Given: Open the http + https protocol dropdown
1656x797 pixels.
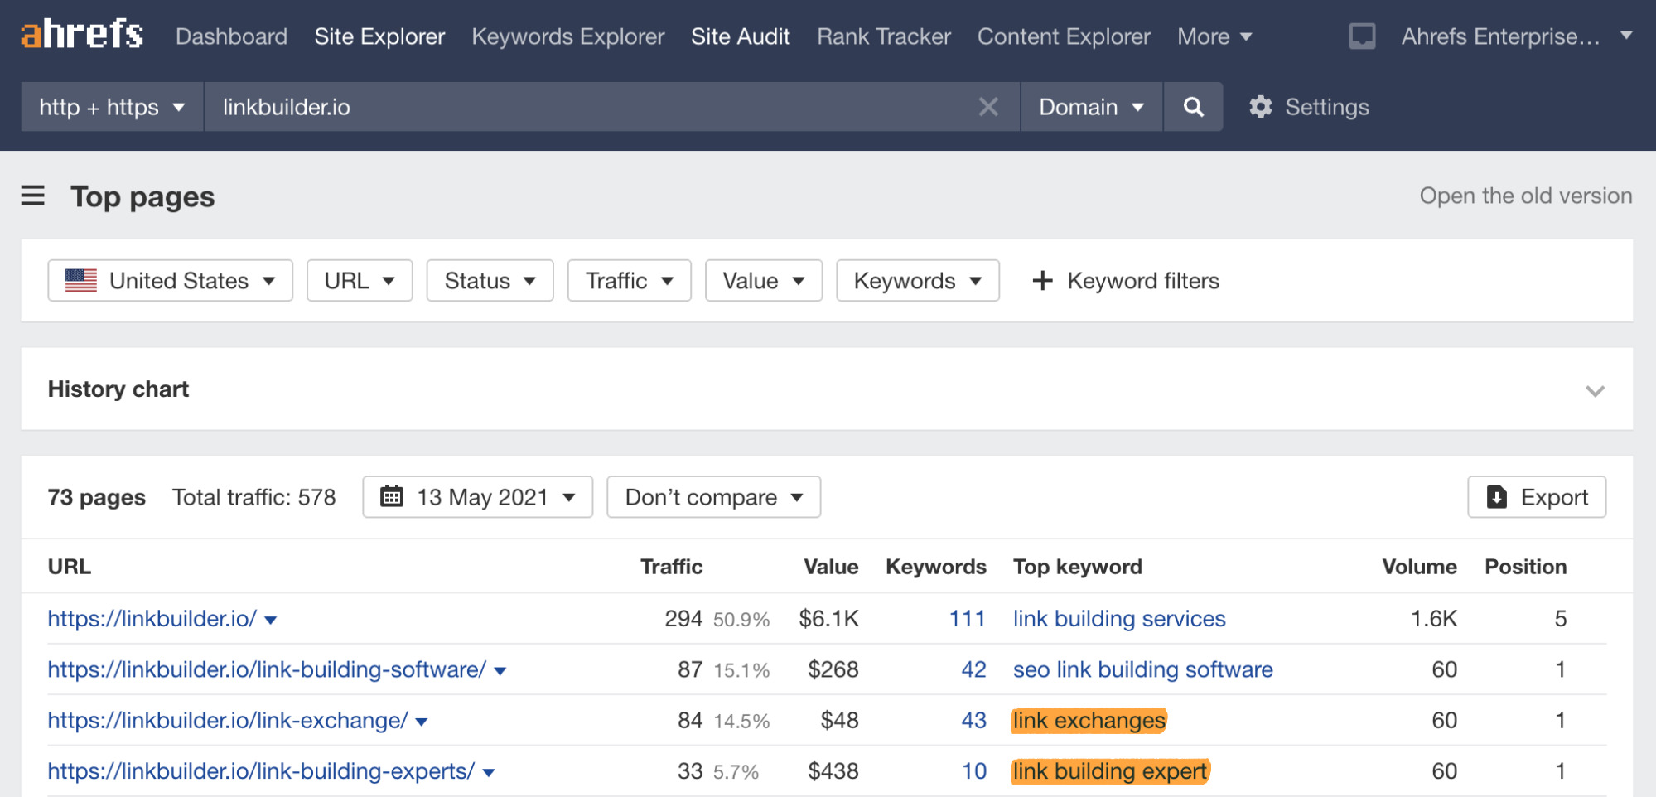Looking at the screenshot, I should click(x=112, y=107).
